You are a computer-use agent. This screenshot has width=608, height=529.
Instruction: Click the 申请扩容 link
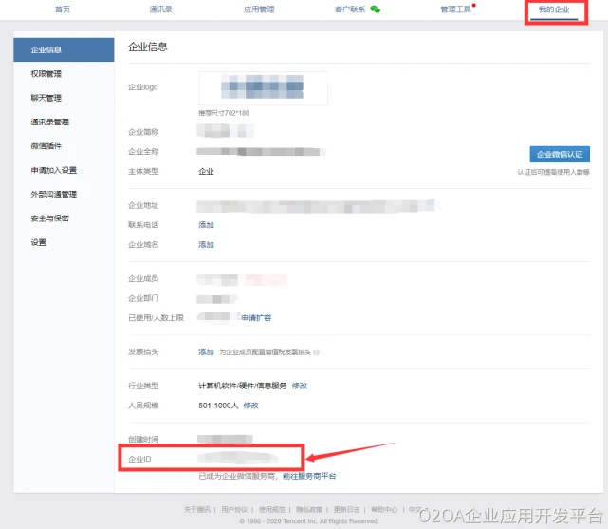256,317
